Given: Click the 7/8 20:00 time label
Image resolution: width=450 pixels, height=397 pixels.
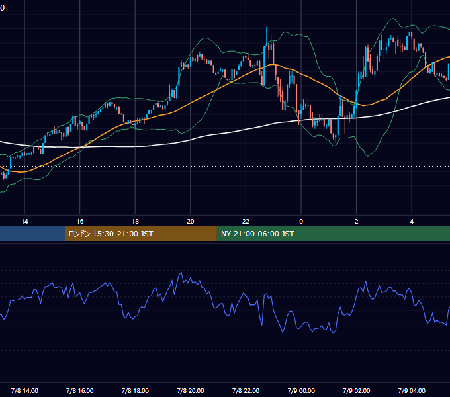Looking at the screenshot, I should [191, 390].
